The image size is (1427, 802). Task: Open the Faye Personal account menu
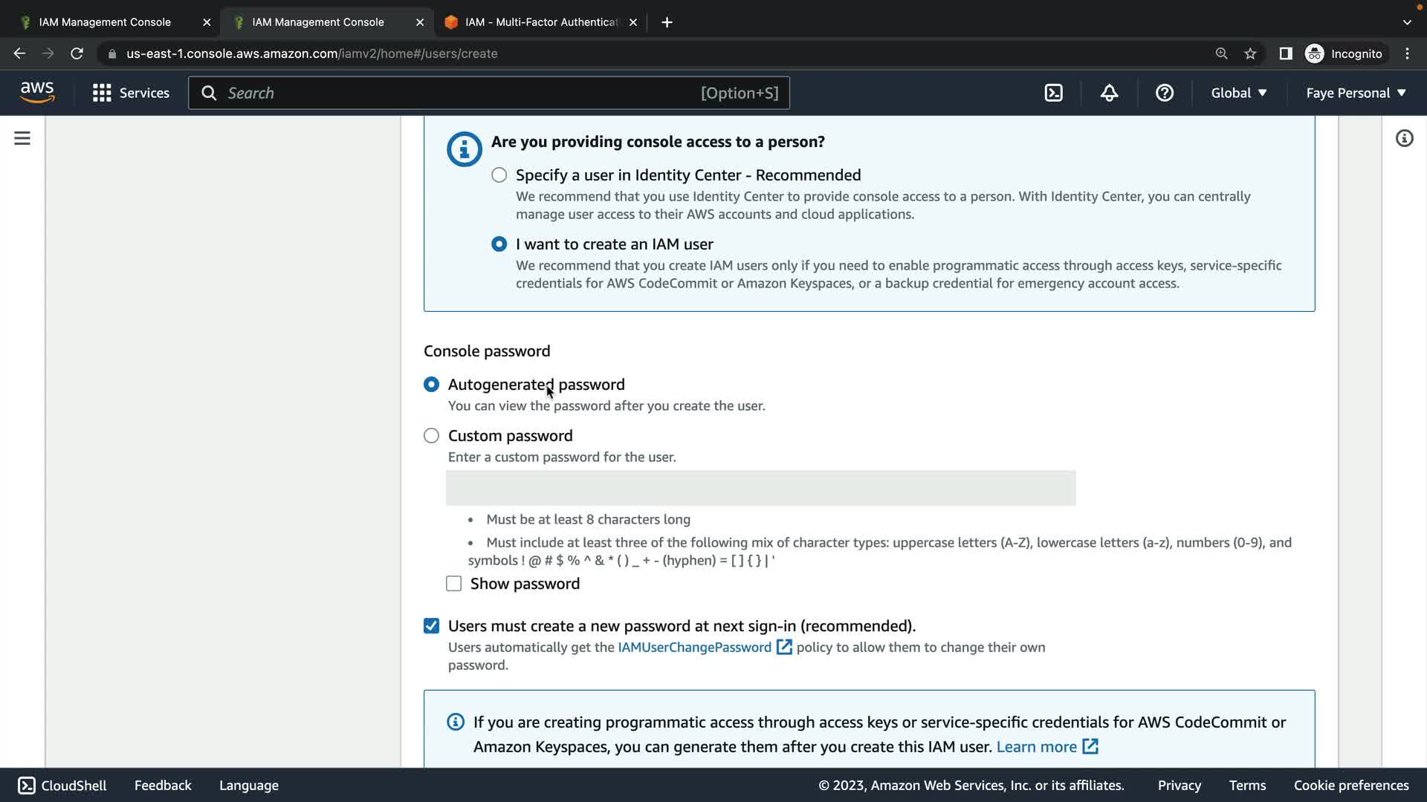[1356, 93]
